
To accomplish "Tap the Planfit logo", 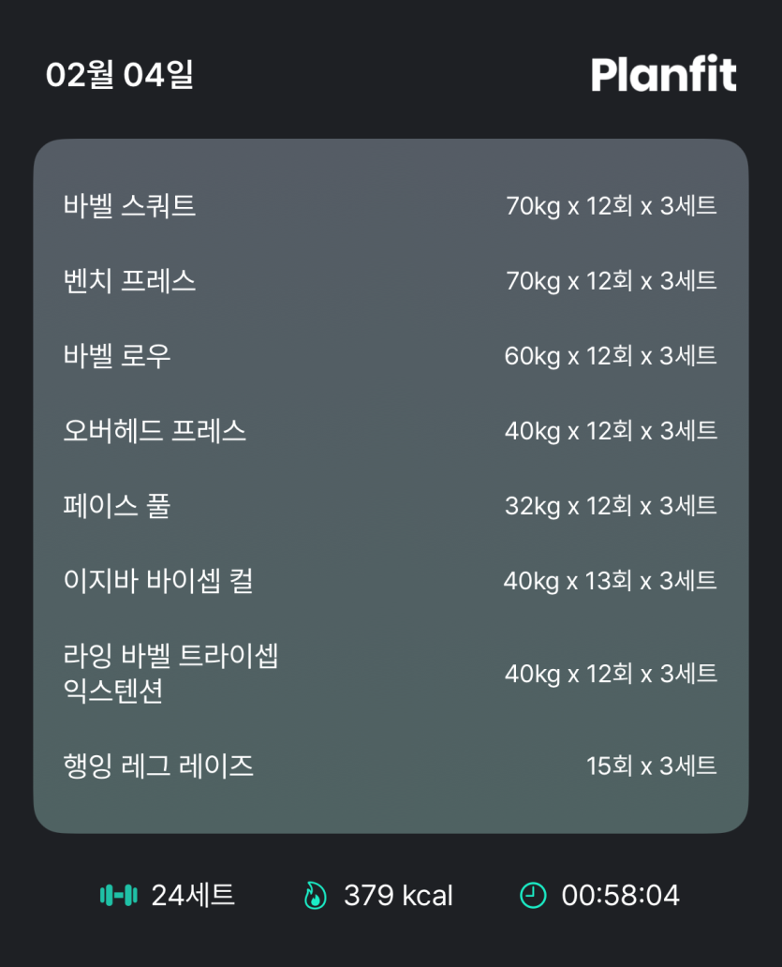I will pos(663,75).
